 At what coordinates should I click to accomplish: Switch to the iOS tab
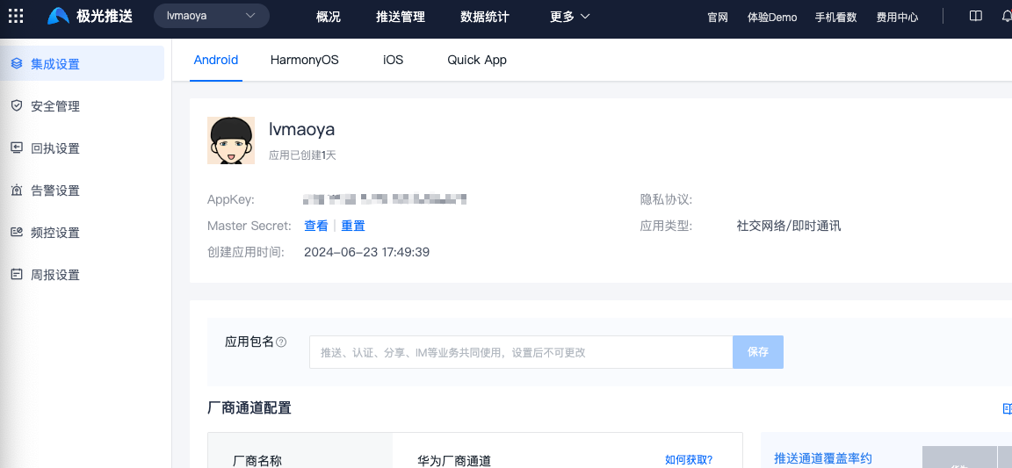coord(393,60)
